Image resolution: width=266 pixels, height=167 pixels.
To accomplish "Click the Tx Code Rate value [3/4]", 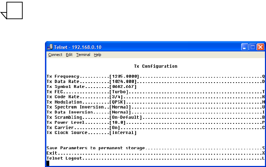I will tap(116, 97).
